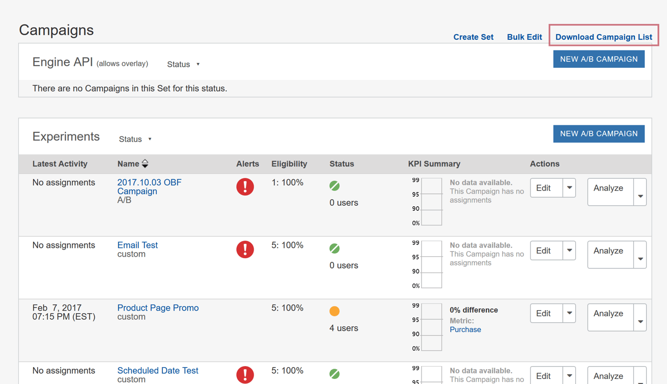Screen dimensions: 667x384
Task: Click green status icon for Email Test
Action: click(x=335, y=249)
